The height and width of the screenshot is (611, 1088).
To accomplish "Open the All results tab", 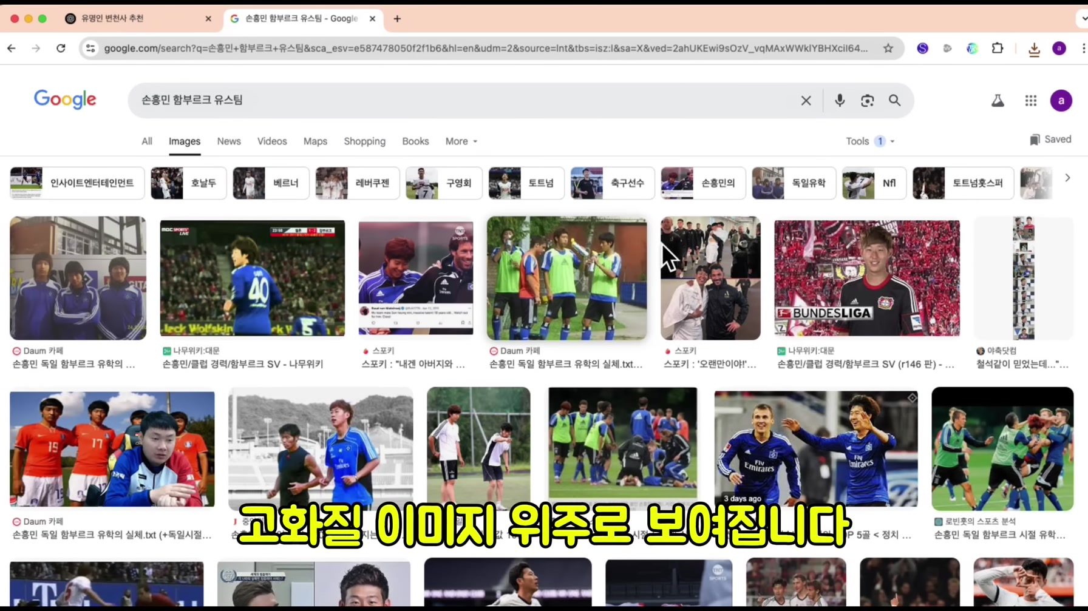I will coord(147,141).
